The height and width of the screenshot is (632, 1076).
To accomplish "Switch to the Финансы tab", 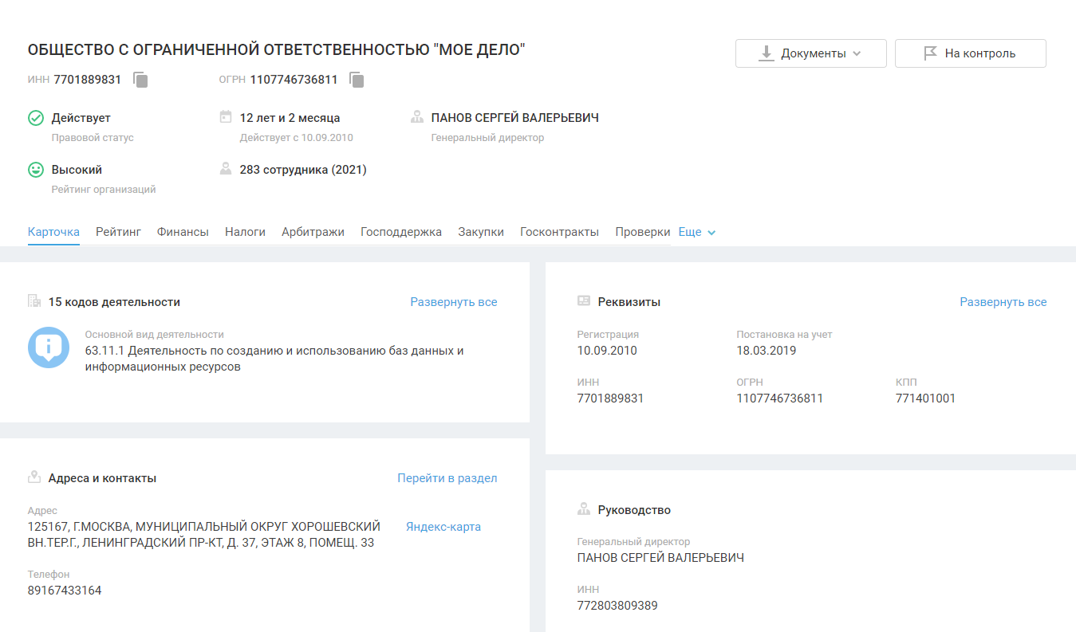I will 183,232.
